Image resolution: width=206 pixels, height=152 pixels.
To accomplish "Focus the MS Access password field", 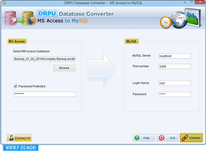I will tap(45, 94).
